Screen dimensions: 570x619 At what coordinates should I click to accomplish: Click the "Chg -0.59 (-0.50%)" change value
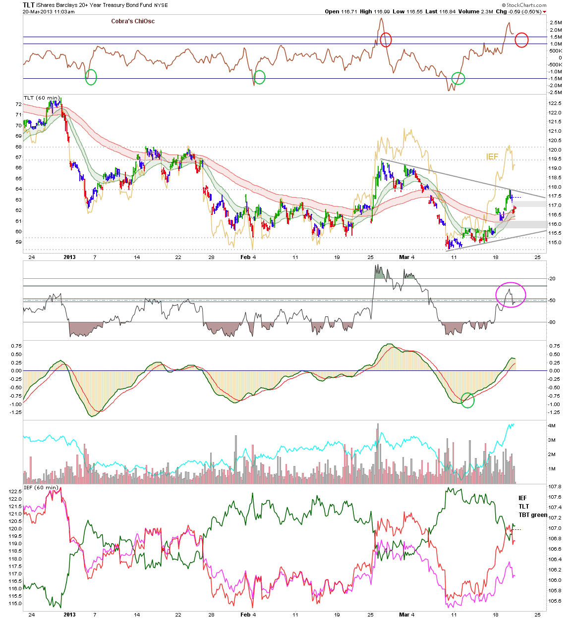[518, 11]
